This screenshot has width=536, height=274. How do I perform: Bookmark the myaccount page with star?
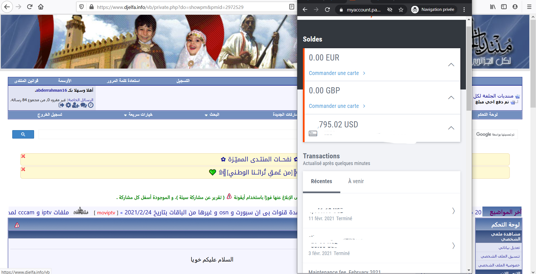[401, 10]
